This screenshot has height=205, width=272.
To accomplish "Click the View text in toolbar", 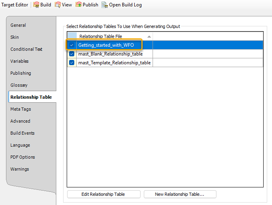I will tap(67, 5).
